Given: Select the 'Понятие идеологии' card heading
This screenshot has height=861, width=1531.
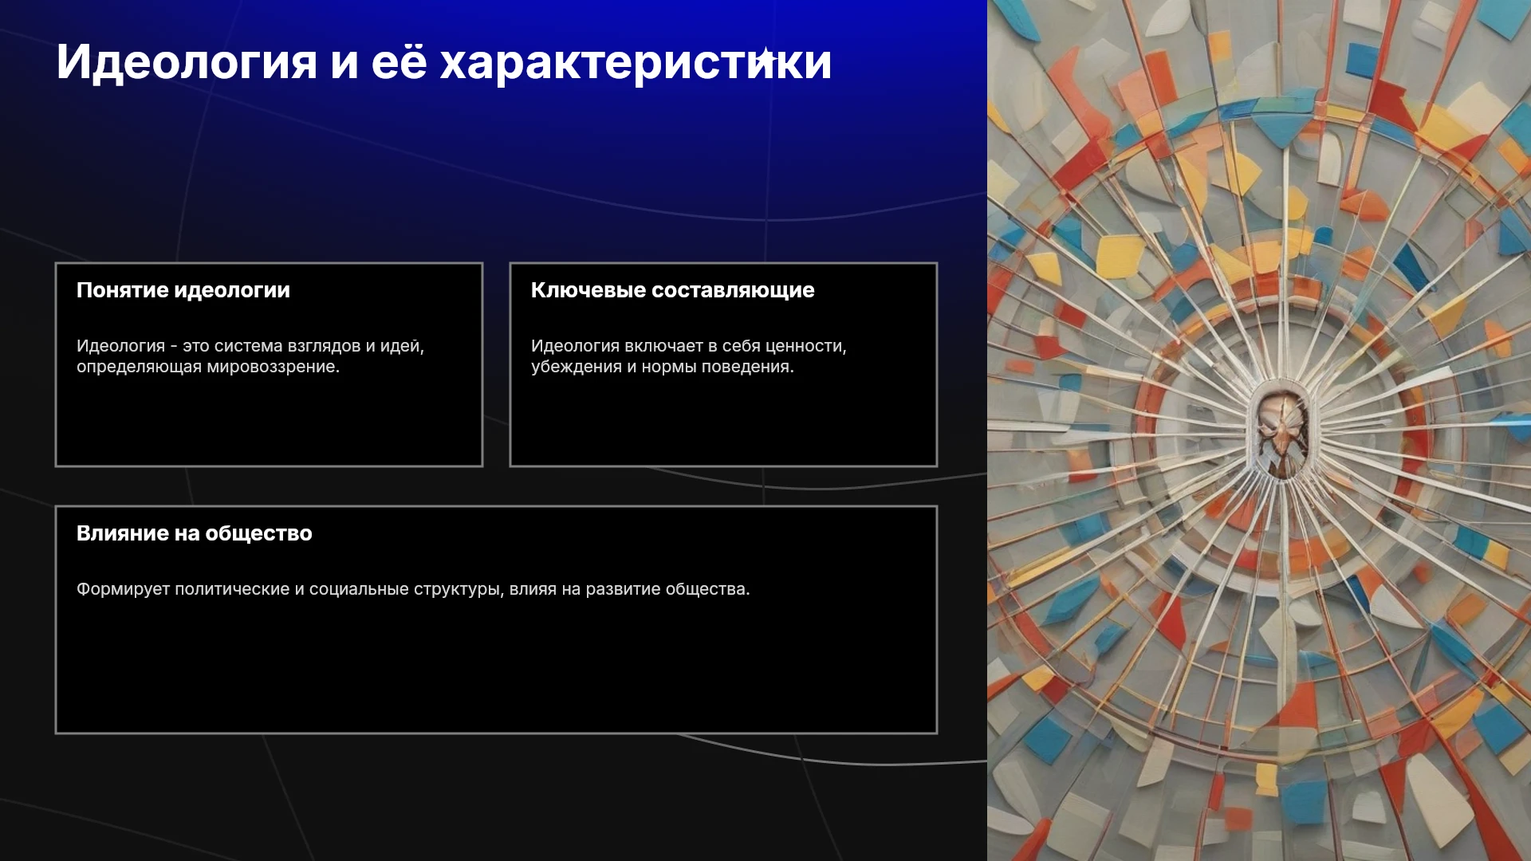Looking at the screenshot, I should click(183, 290).
